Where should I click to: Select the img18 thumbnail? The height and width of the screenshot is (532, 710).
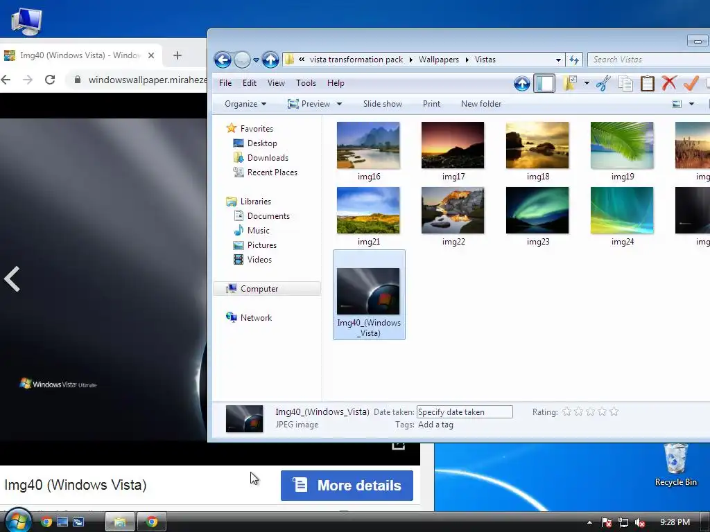click(537, 145)
